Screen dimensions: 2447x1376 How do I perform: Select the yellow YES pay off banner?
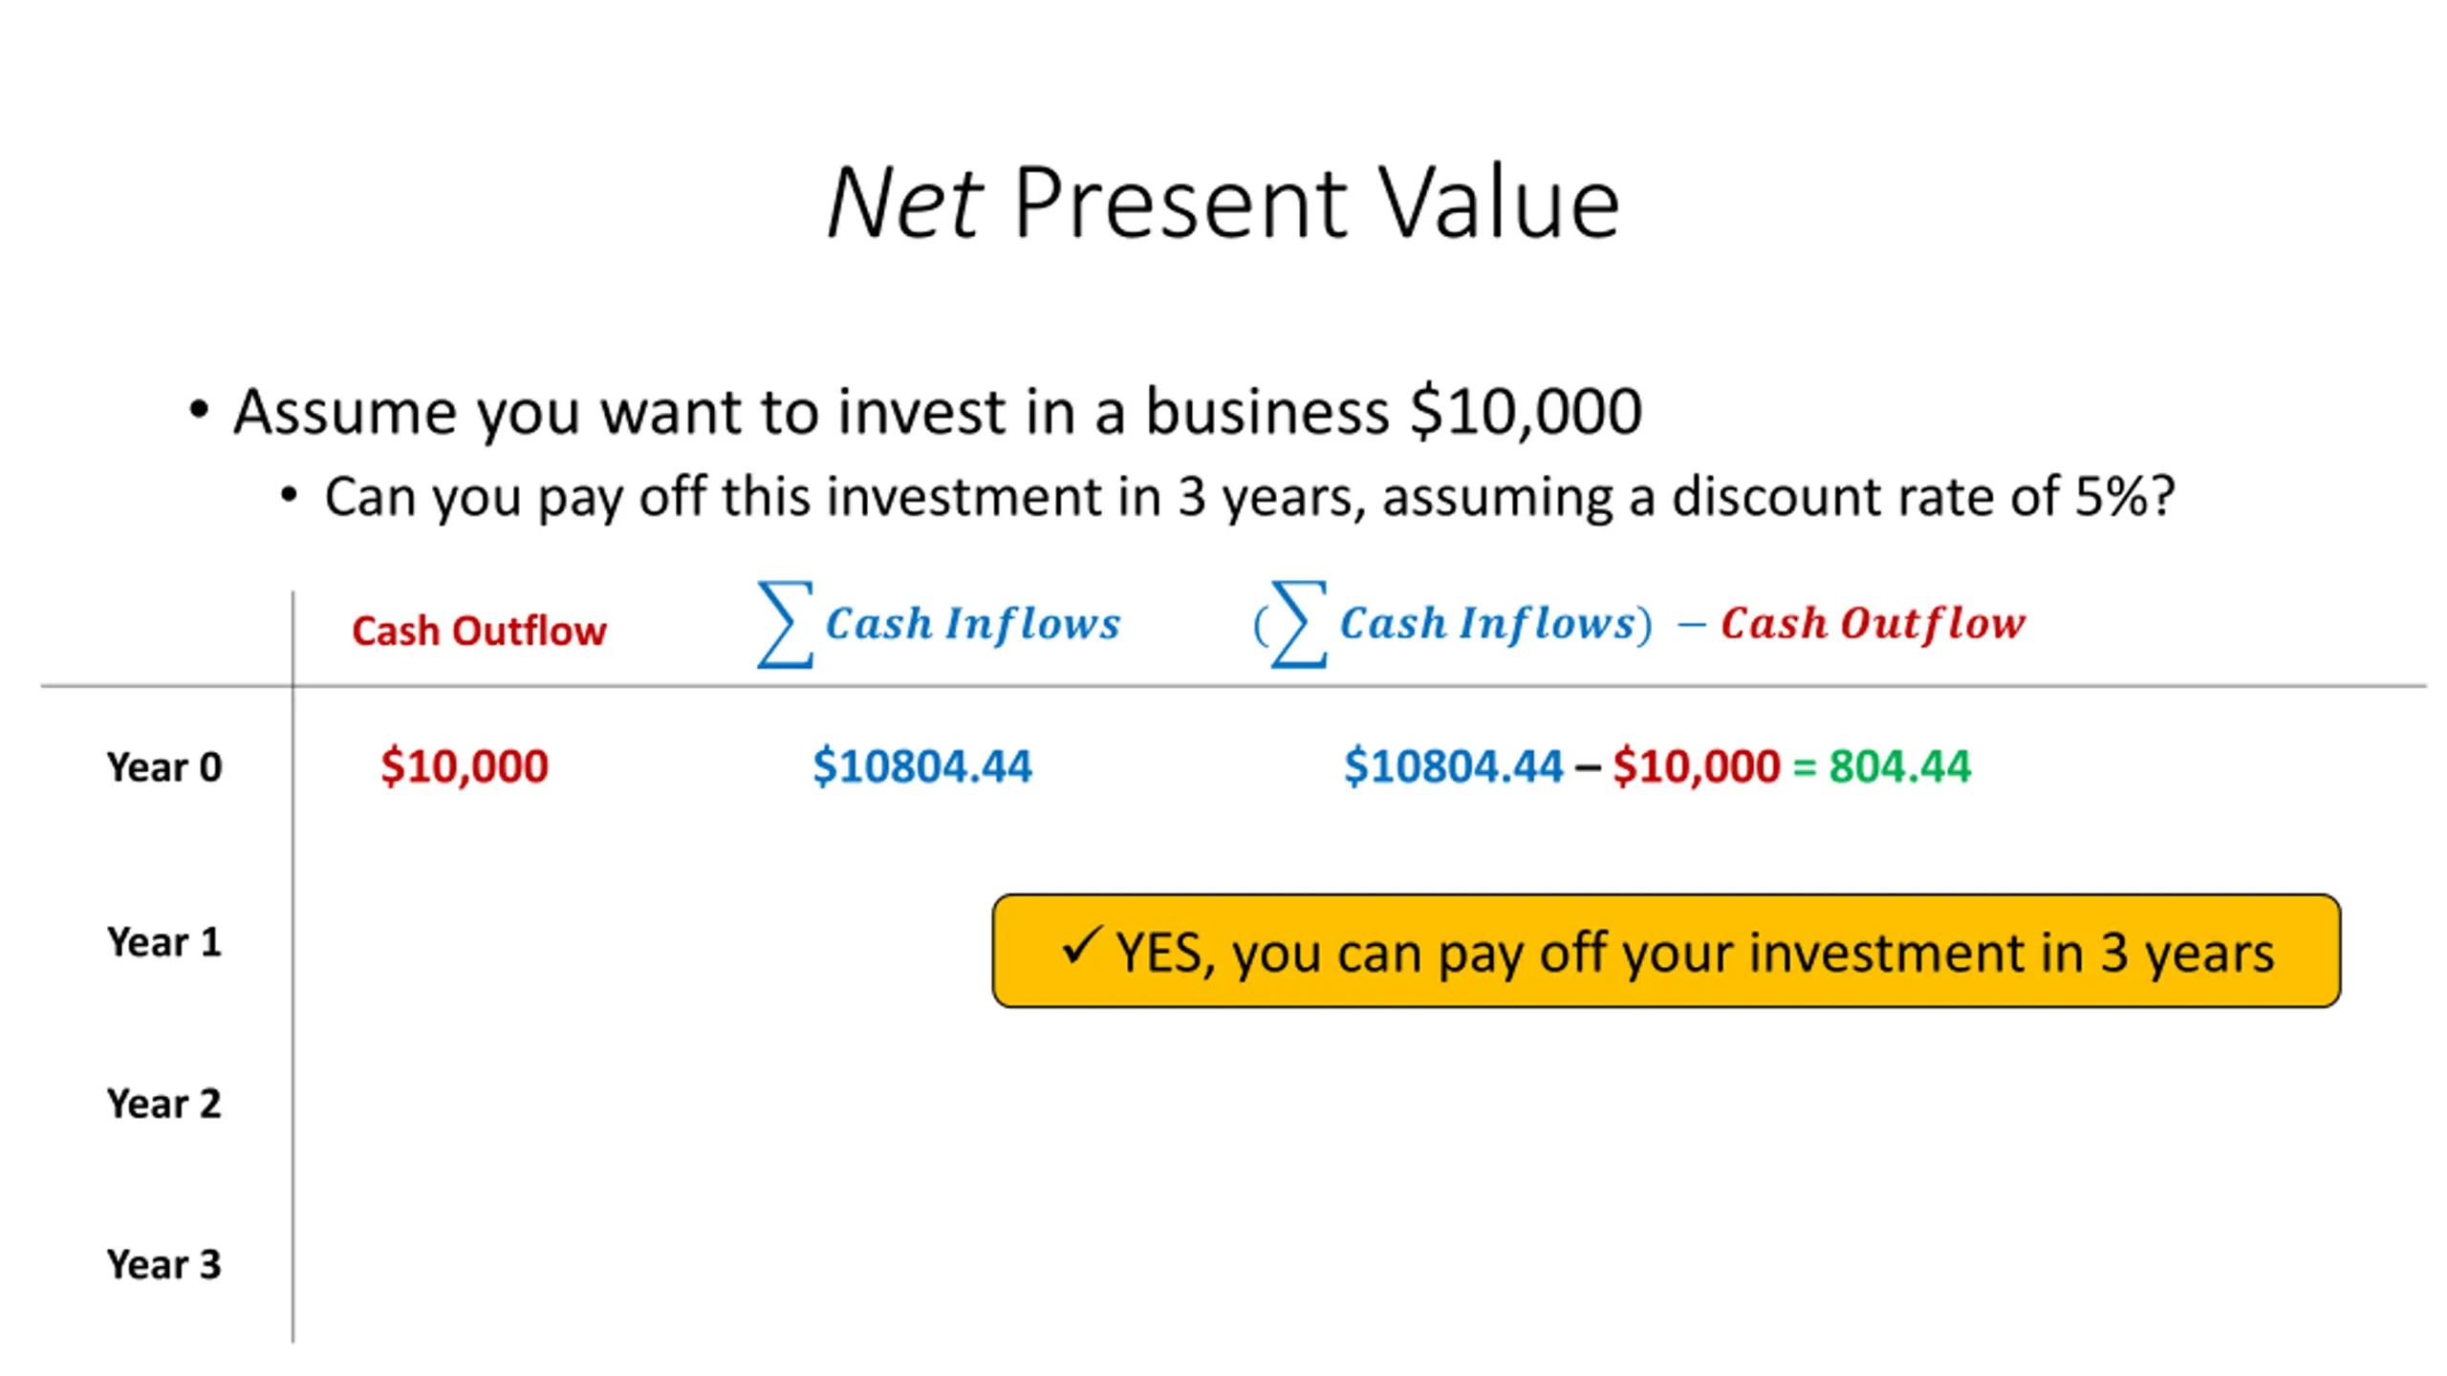(1666, 951)
